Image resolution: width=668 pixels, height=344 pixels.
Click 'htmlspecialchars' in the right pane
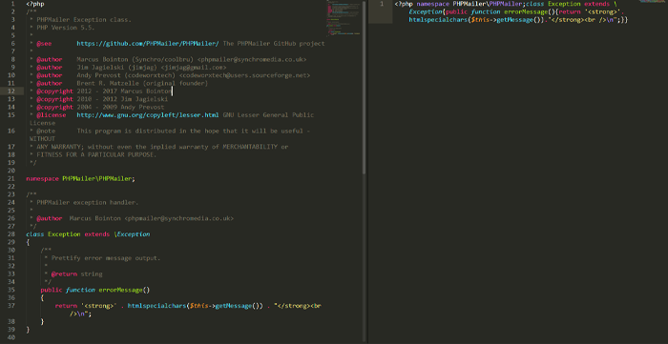pos(438,20)
